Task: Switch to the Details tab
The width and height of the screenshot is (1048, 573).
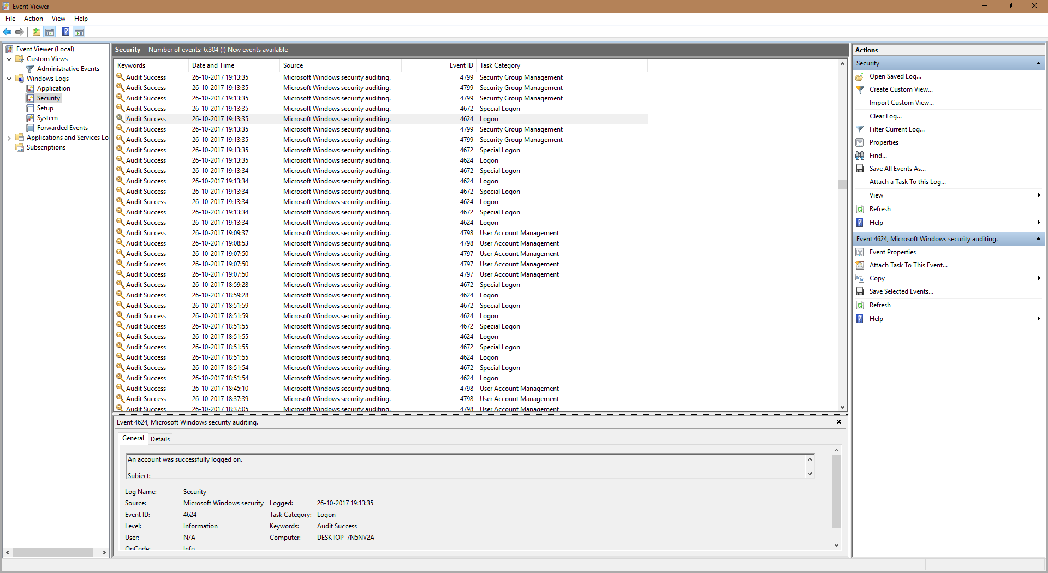Action: (x=160, y=439)
